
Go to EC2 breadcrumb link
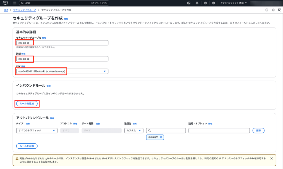6,10
